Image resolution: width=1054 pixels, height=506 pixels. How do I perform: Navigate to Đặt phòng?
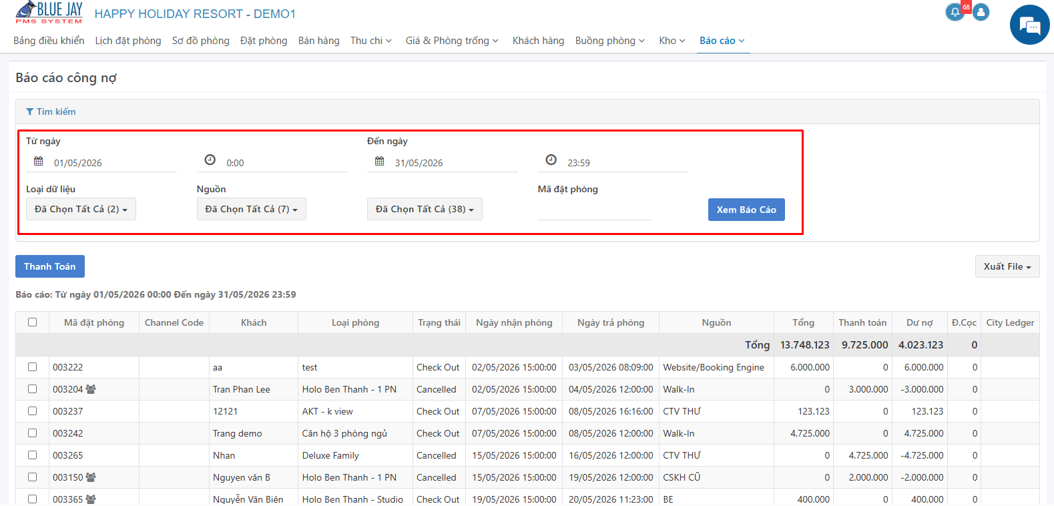coord(264,41)
